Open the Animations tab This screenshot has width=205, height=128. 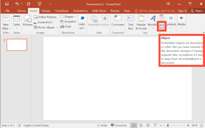[x=80, y=11]
